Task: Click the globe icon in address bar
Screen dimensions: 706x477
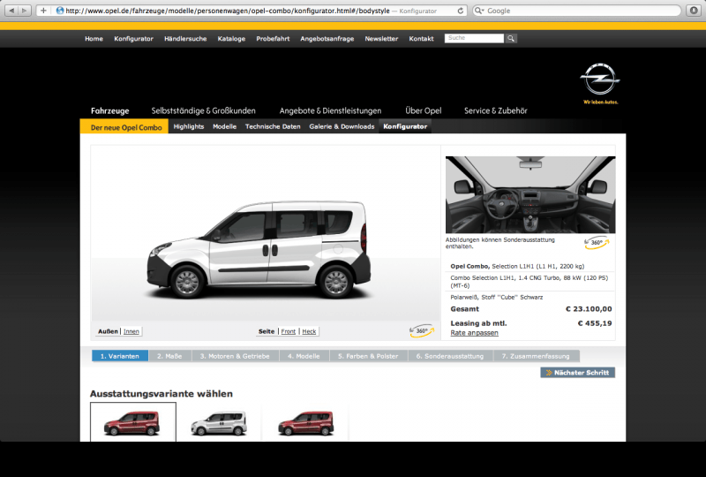Action: 60,11
